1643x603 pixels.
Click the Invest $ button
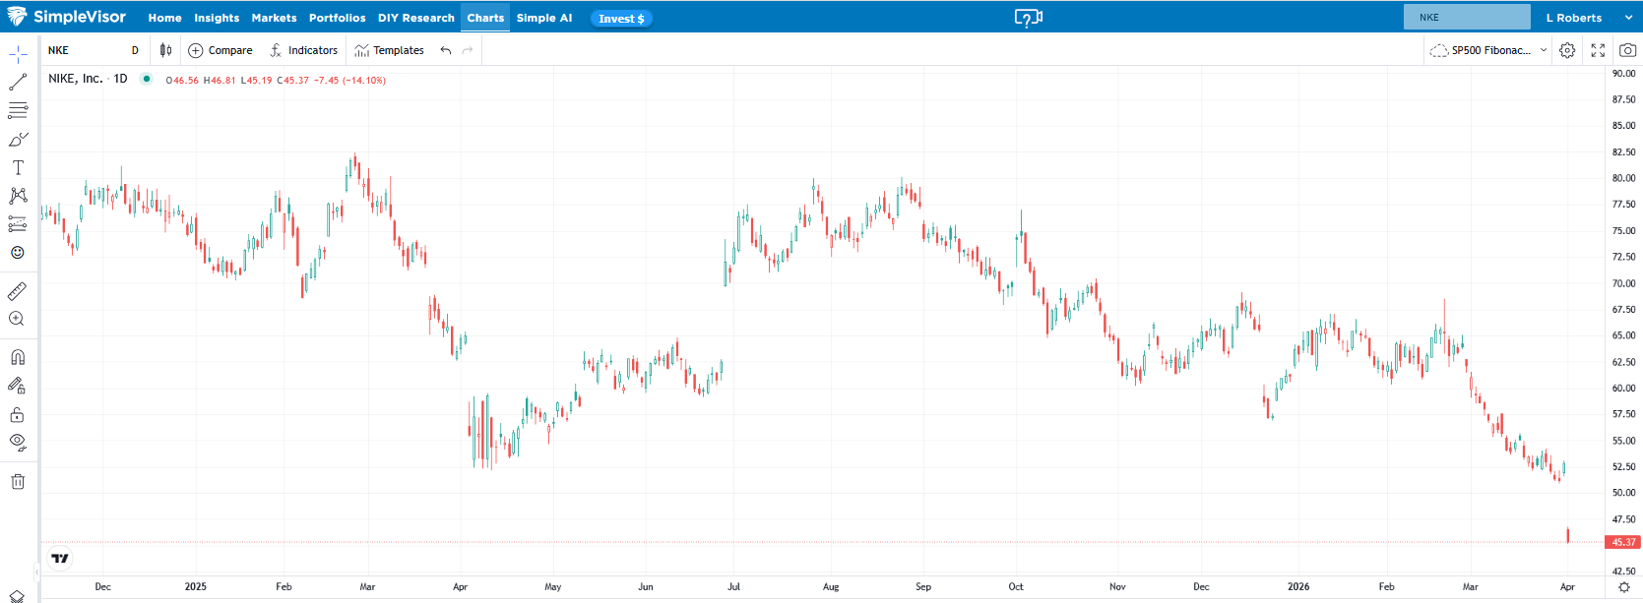click(621, 18)
